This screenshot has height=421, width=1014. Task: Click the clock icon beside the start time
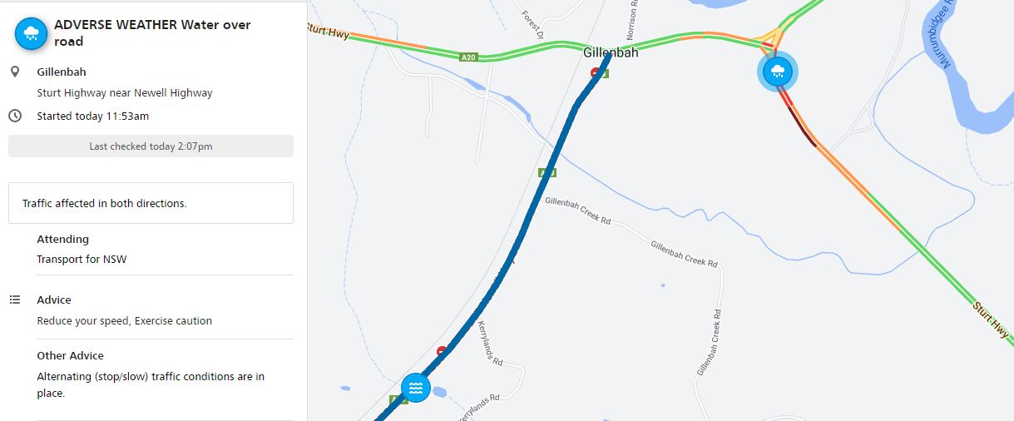15,116
